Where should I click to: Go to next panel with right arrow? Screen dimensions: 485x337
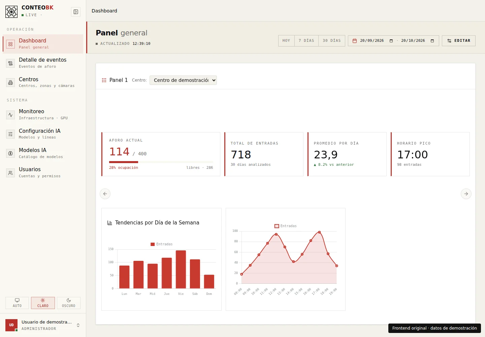(x=466, y=194)
